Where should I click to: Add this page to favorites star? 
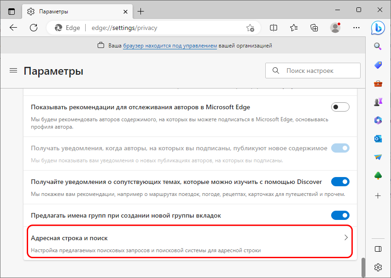250,28
